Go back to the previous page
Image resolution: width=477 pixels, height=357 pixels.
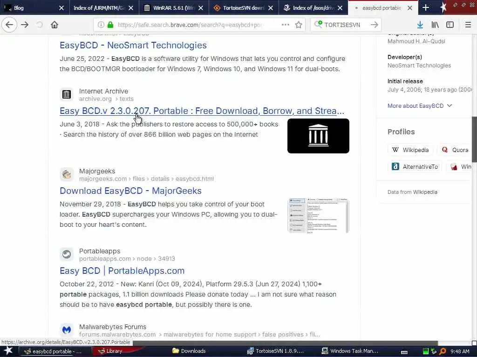click(9, 25)
